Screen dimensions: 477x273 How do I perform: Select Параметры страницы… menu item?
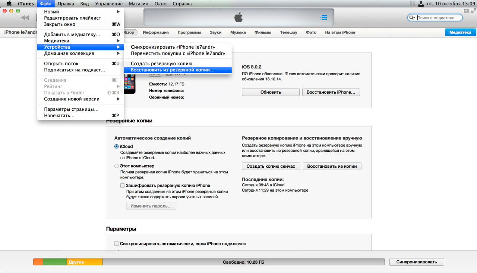tap(80, 109)
